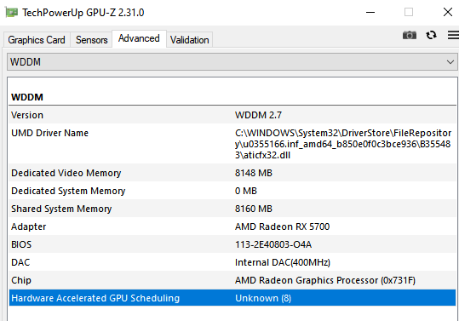Click the Shared System Memory label
459x321 pixels.
click(x=61, y=209)
